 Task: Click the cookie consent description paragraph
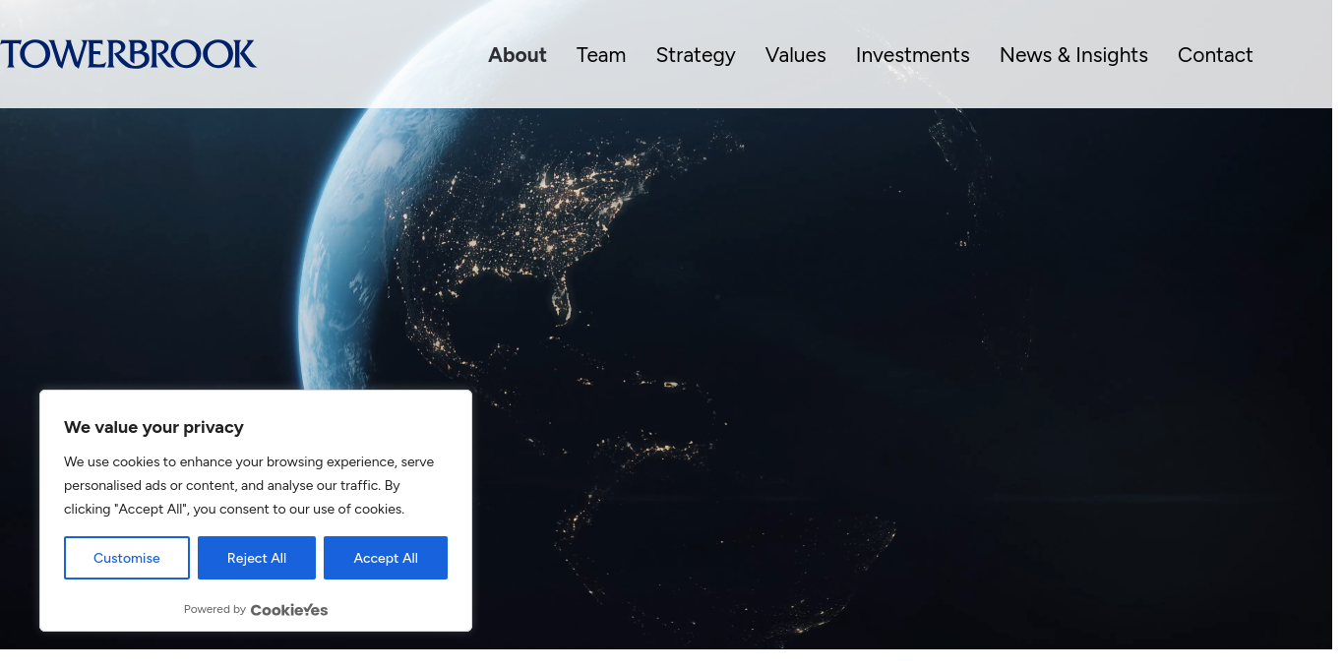tap(248, 485)
